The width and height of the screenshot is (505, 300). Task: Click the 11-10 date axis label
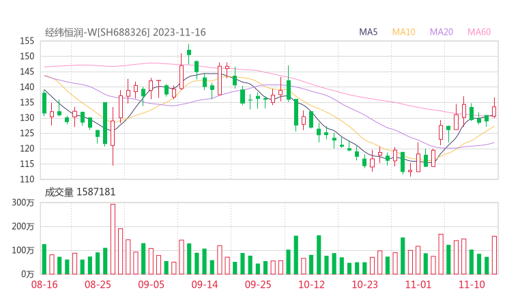pyautogui.click(x=472, y=284)
